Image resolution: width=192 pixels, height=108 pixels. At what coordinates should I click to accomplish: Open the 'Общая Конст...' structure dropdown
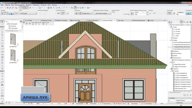(86, 13)
